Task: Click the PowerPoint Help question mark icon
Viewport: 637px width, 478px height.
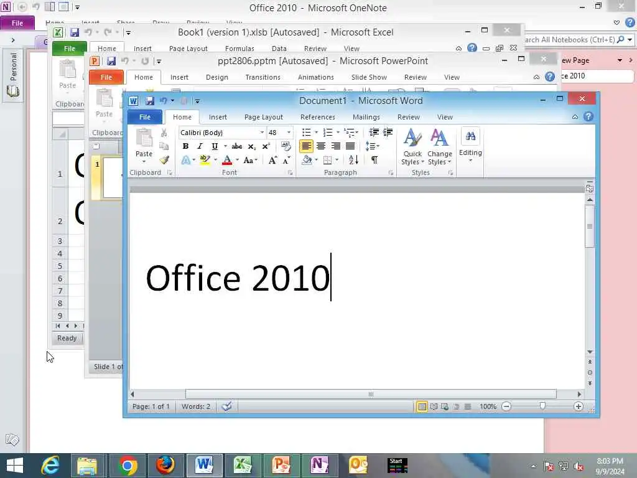Action: tap(550, 77)
